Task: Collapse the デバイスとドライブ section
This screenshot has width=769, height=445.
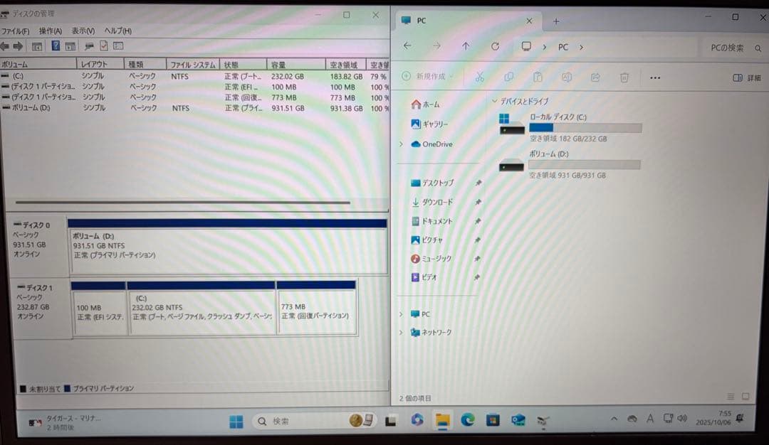Action: click(x=497, y=101)
